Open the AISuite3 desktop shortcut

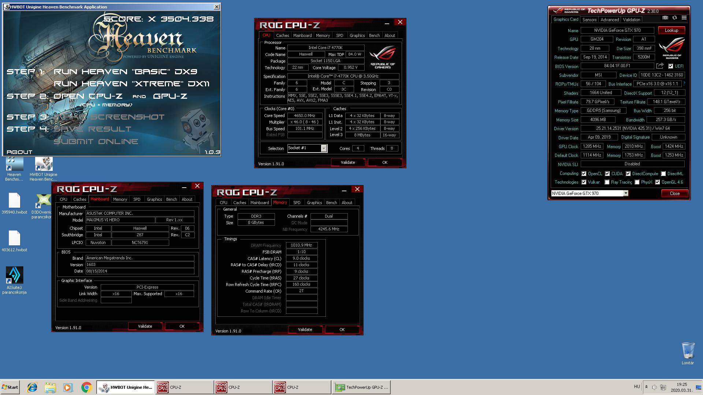14,280
